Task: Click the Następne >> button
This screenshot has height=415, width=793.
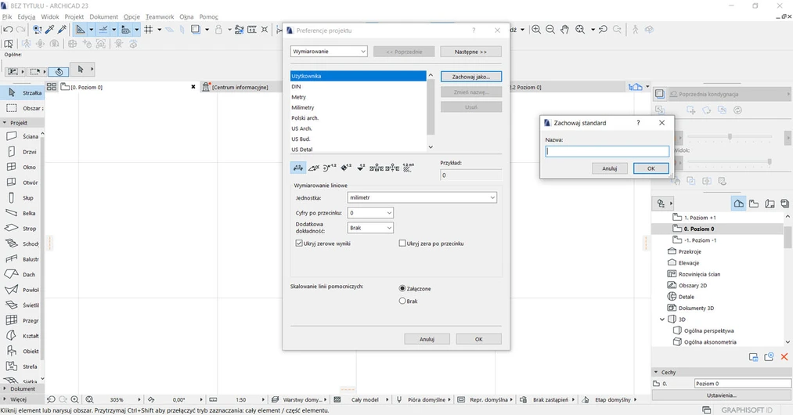Action: (470, 52)
